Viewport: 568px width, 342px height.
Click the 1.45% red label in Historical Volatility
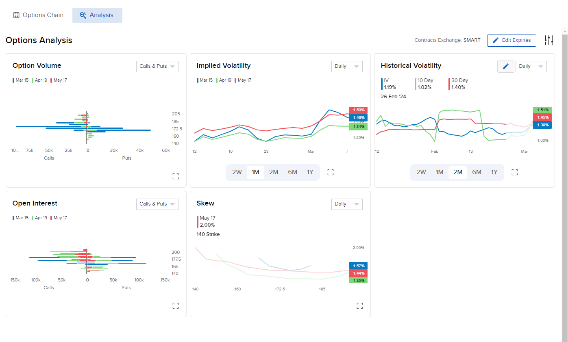[542, 117]
